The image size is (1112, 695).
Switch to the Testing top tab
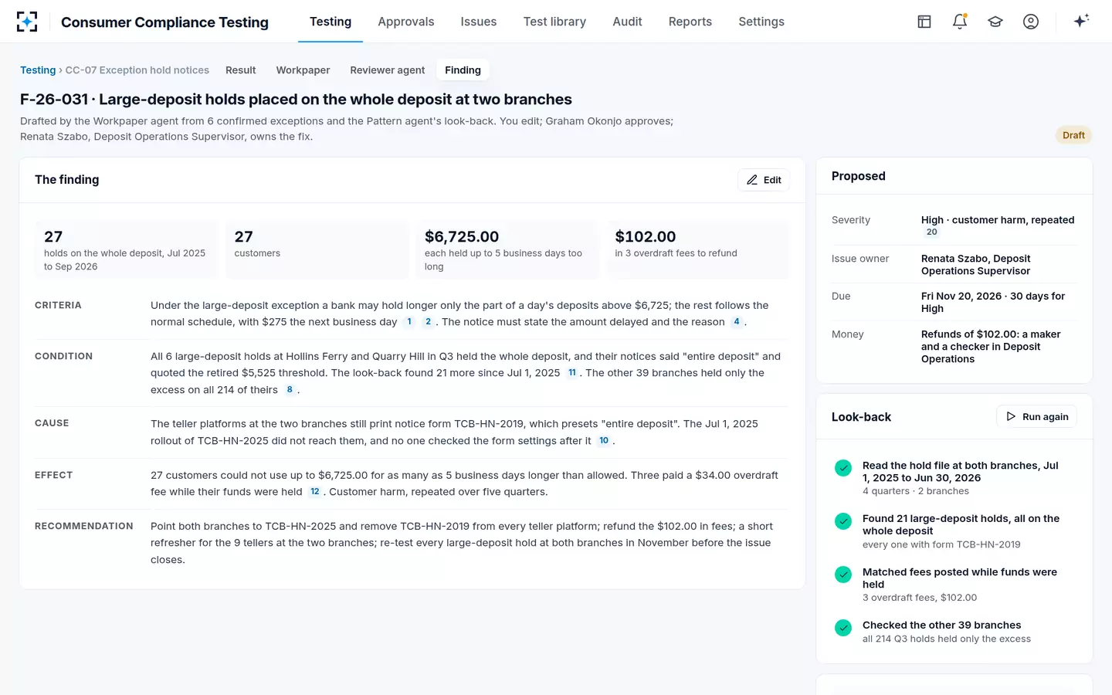pos(331,22)
